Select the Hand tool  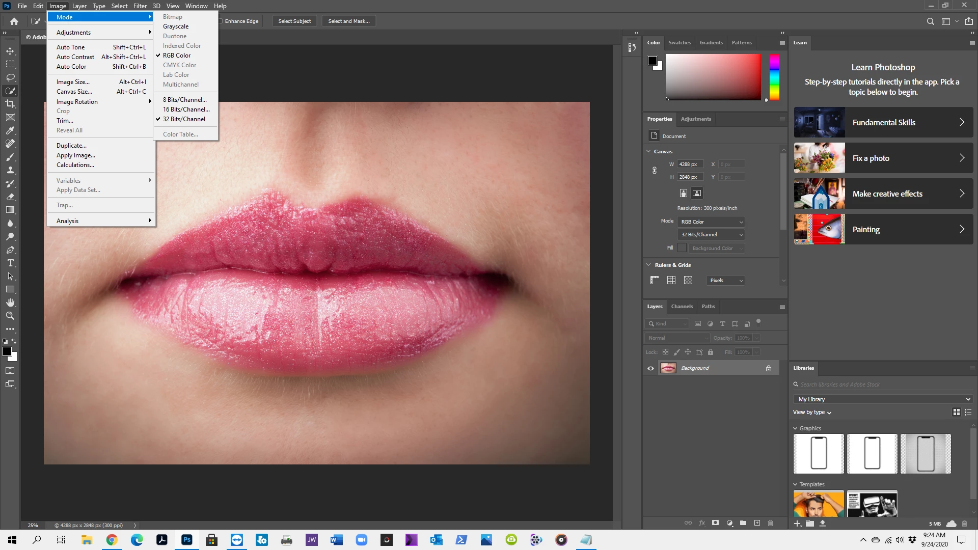pyautogui.click(x=10, y=302)
